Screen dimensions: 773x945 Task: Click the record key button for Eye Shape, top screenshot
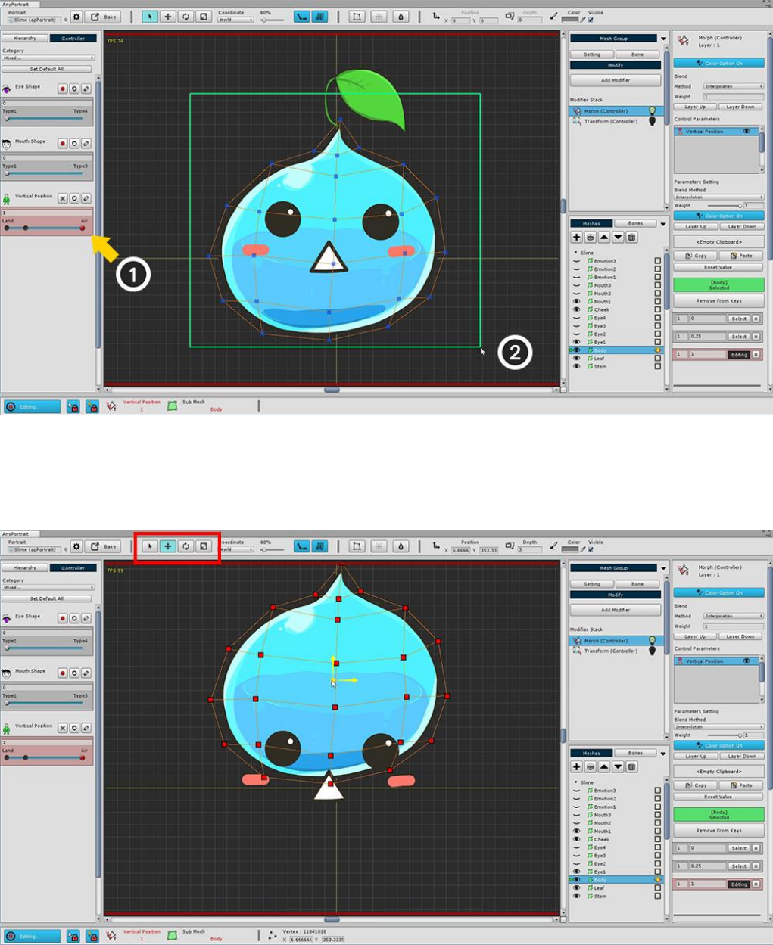click(63, 89)
